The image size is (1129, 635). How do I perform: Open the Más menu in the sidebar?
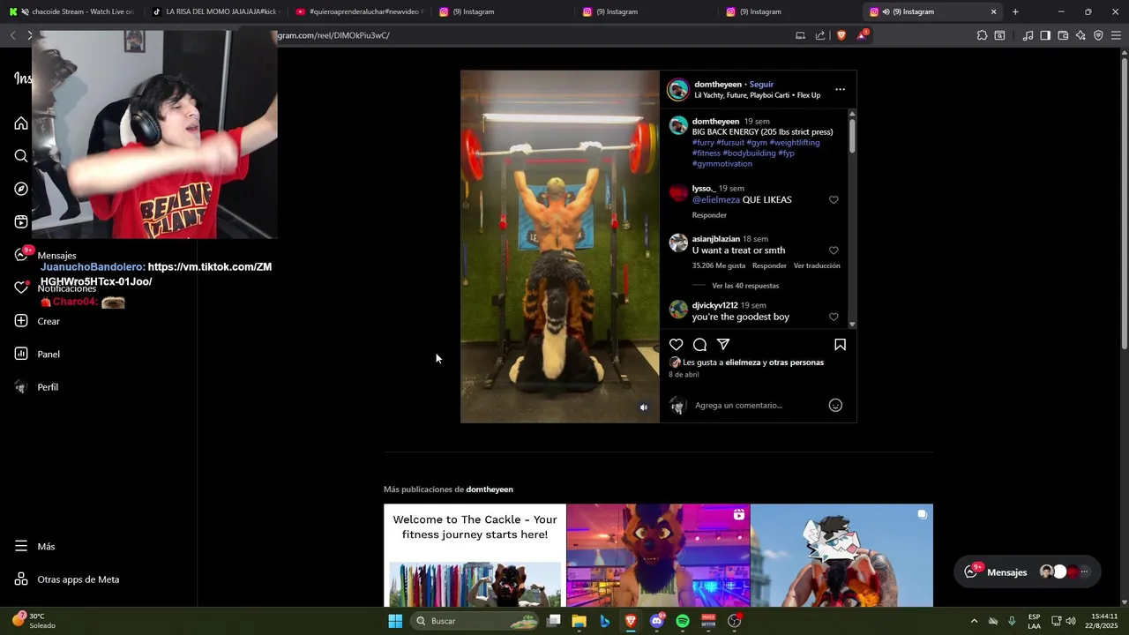pos(35,547)
